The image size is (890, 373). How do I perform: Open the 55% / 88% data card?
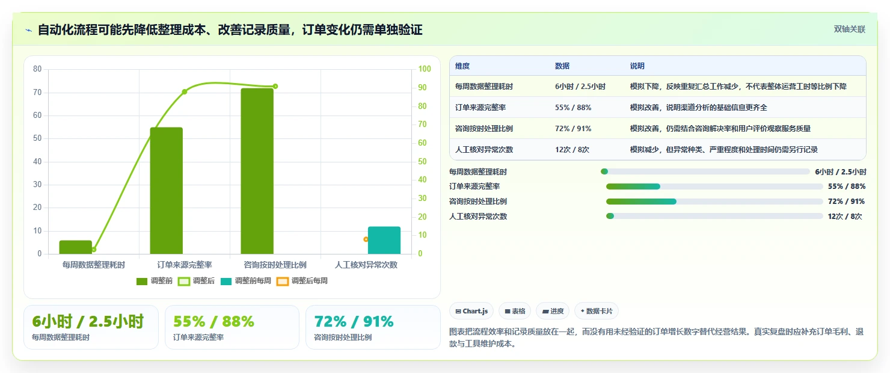[232, 327]
